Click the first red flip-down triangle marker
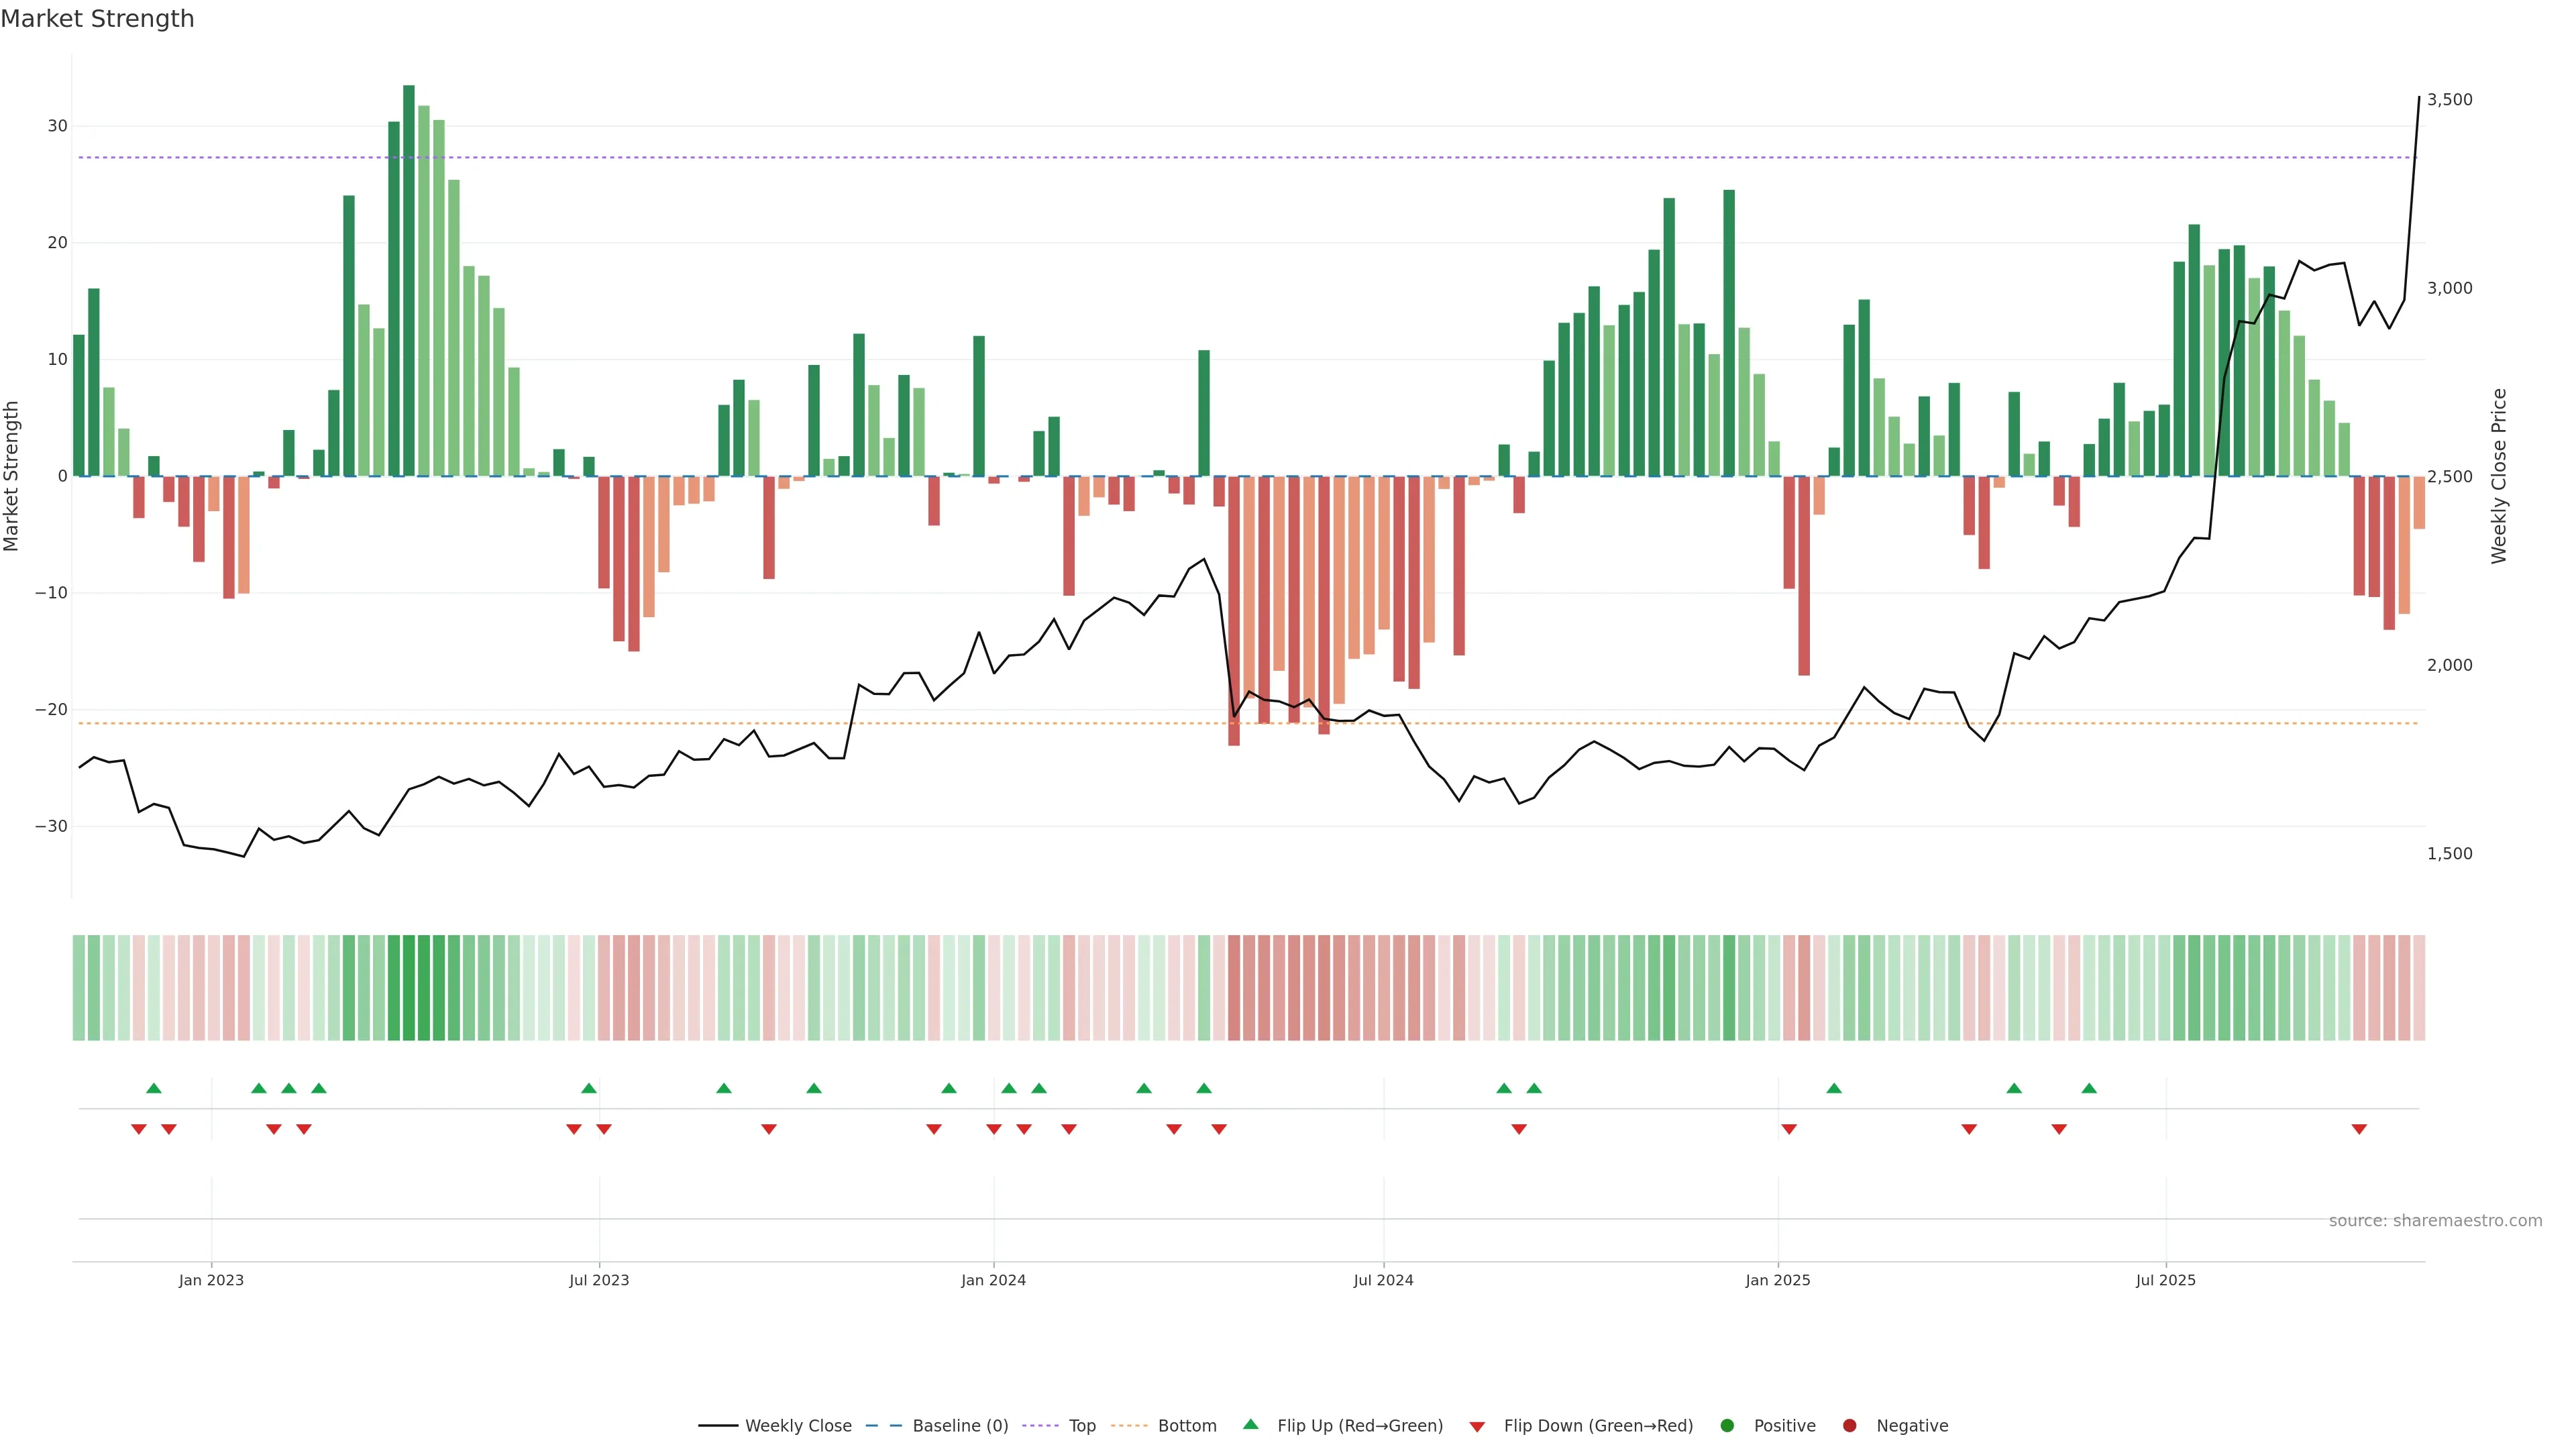Screen dimensions: 2576x1449 tap(139, 1129)
